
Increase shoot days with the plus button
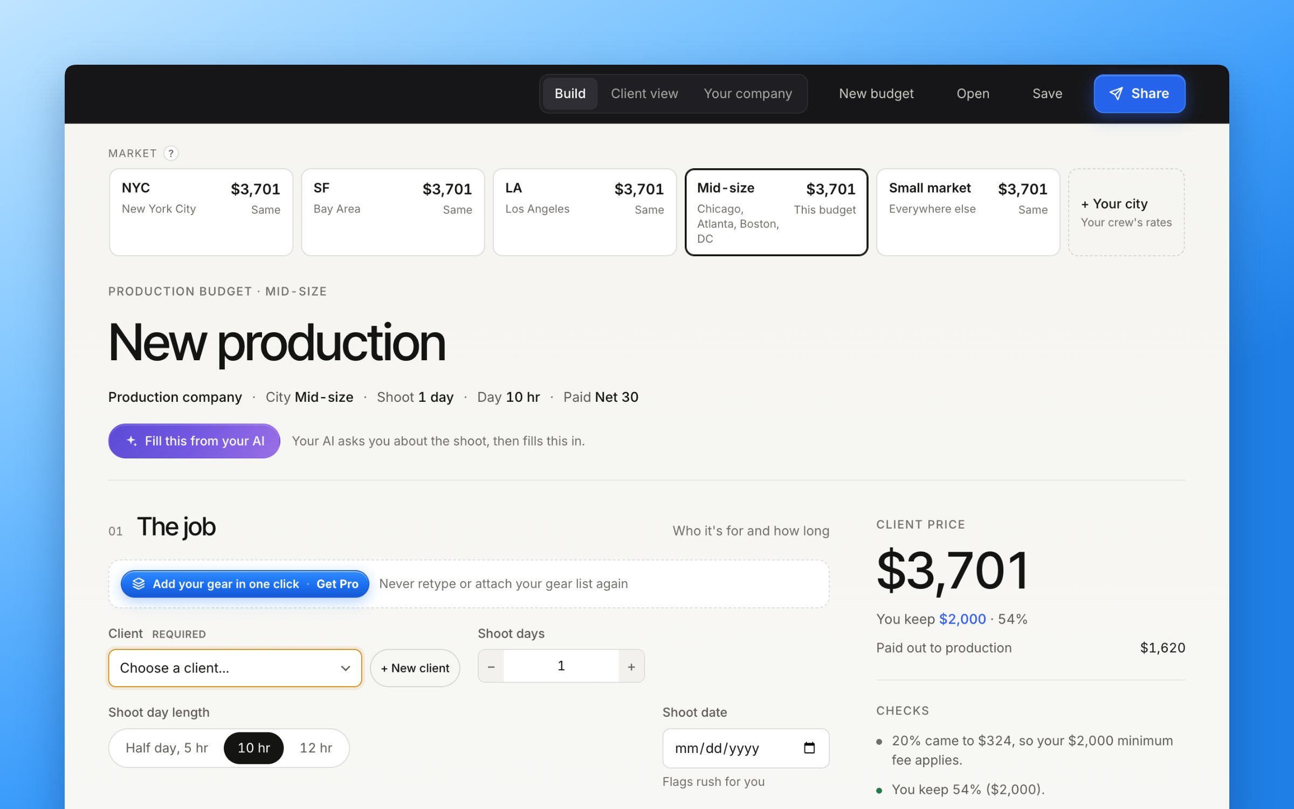(631, 667)
